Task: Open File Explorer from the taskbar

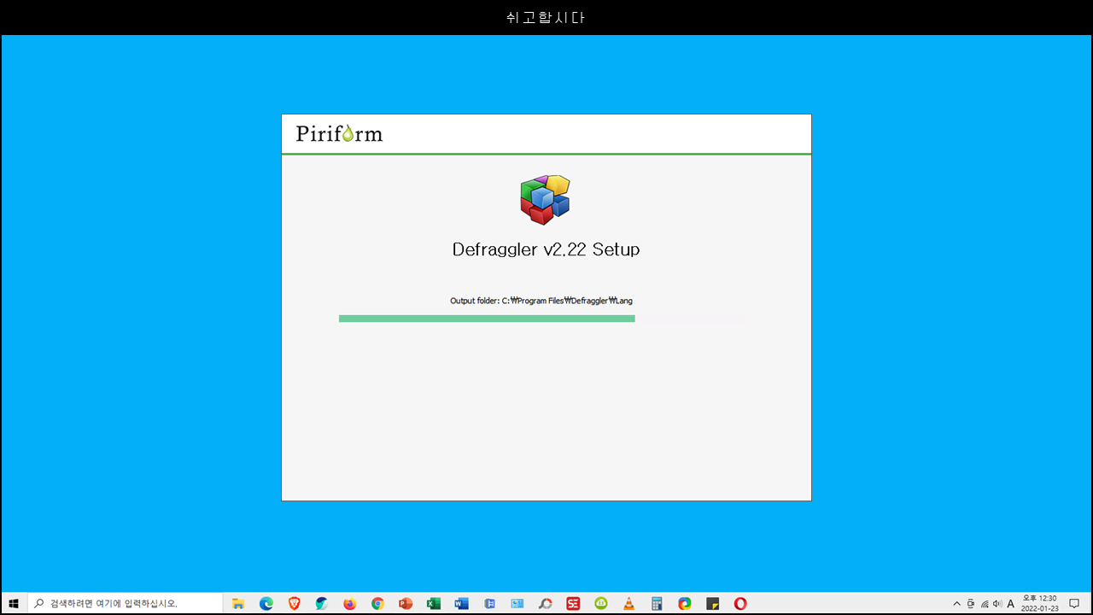Action: tap(238, 603)
